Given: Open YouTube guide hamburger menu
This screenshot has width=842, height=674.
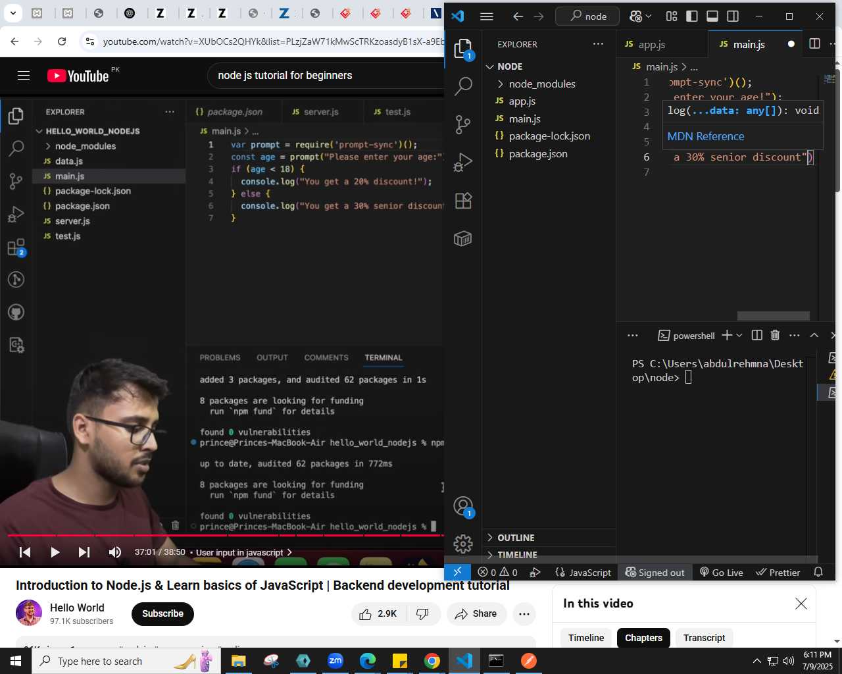Looking at the screenshot, I should coord(24,76).
